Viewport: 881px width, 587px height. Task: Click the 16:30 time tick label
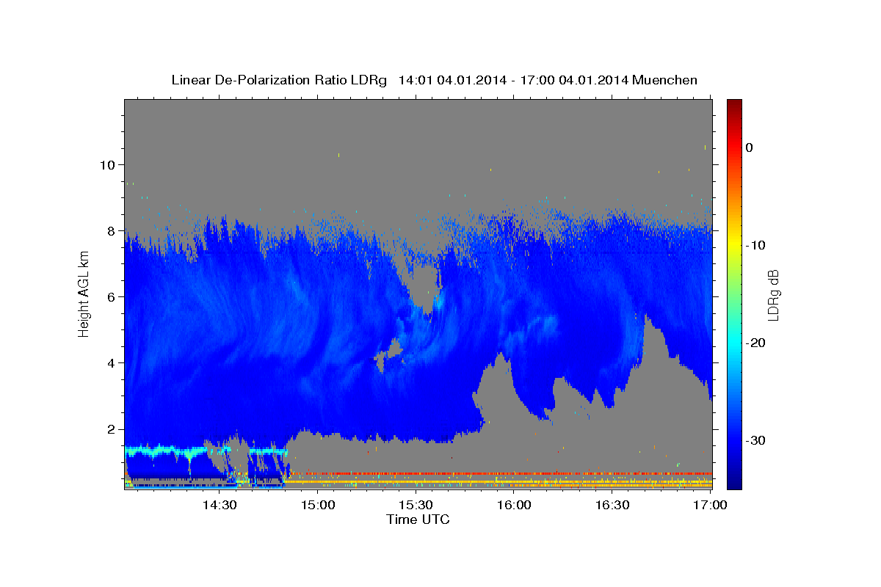613,505
